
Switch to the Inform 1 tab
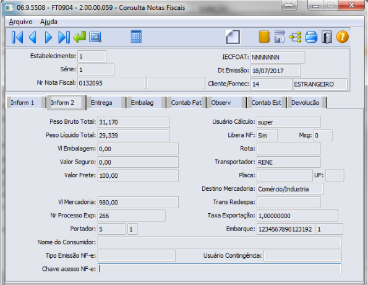click(x=26, y=102)
